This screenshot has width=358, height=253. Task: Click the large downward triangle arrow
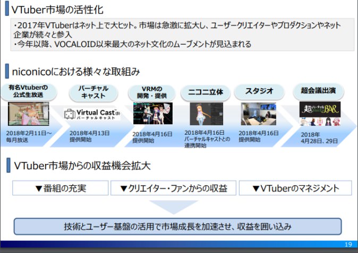click(x=173, y=207)
